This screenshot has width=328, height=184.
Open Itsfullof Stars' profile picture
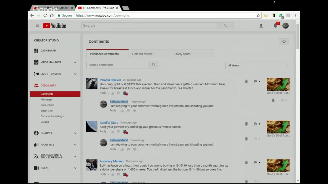[92, 126]
